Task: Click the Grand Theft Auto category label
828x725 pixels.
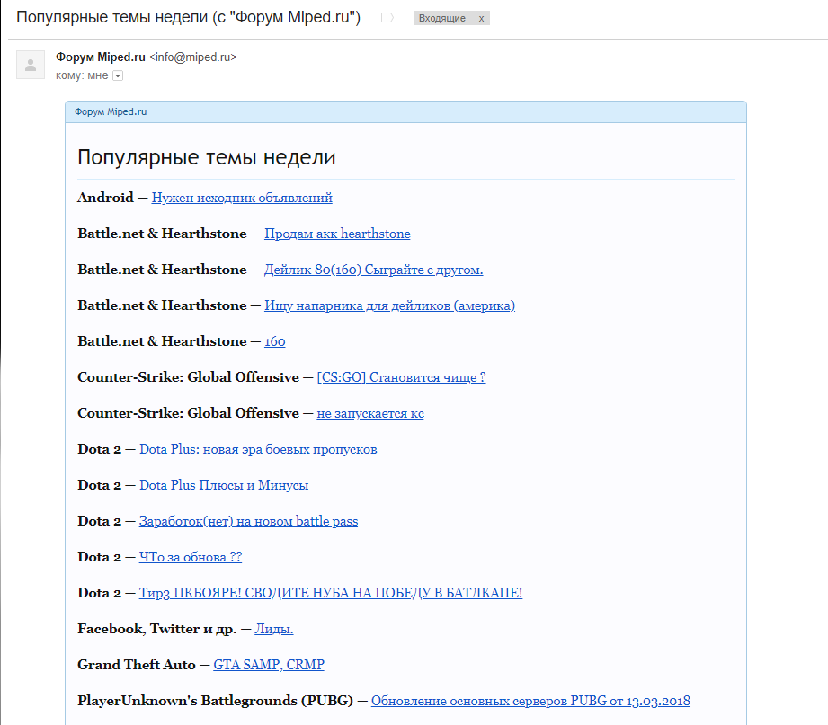Action: [137, 664]
